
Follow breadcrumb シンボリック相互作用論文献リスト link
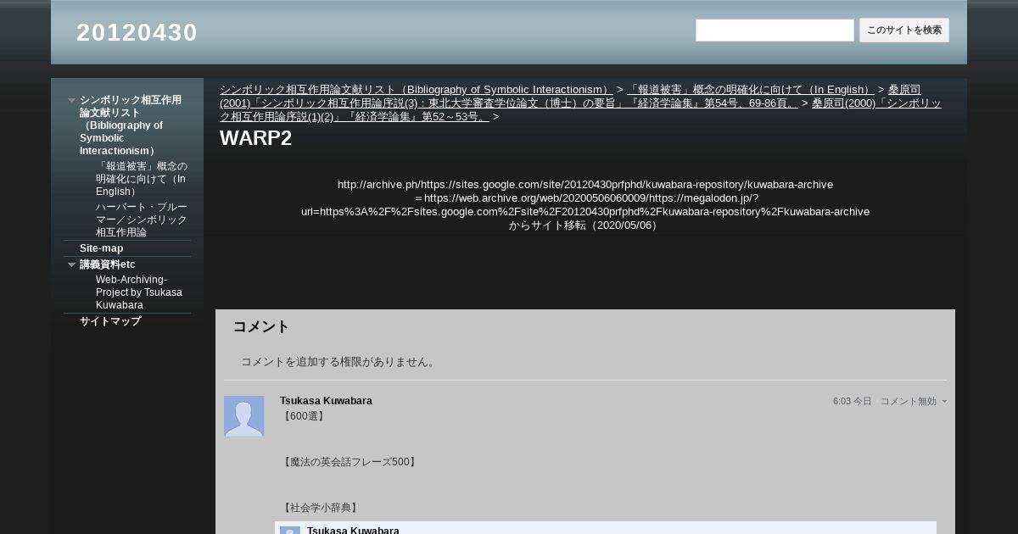417,89
